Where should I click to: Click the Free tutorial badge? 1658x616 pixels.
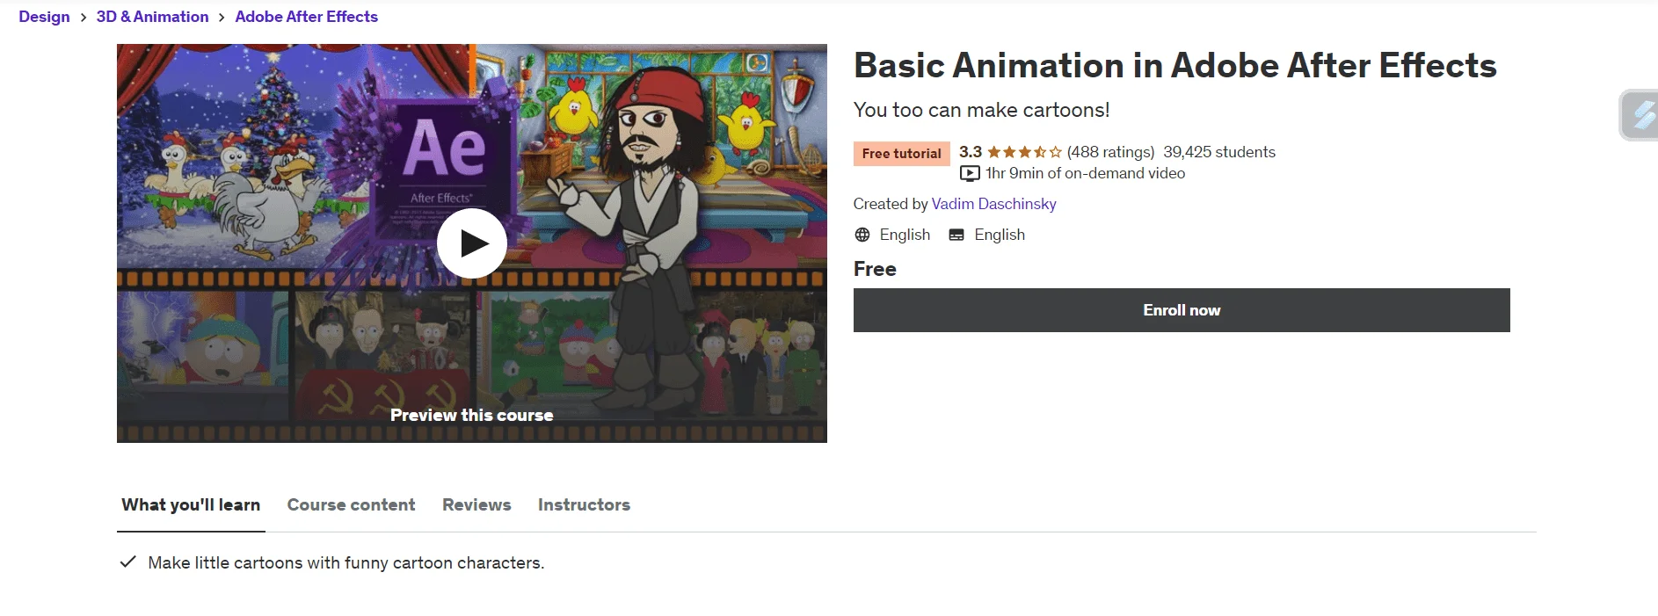point(901,154)
